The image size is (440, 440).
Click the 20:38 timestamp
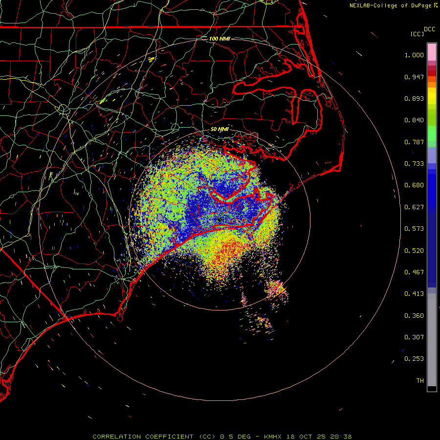pos(341,437)
